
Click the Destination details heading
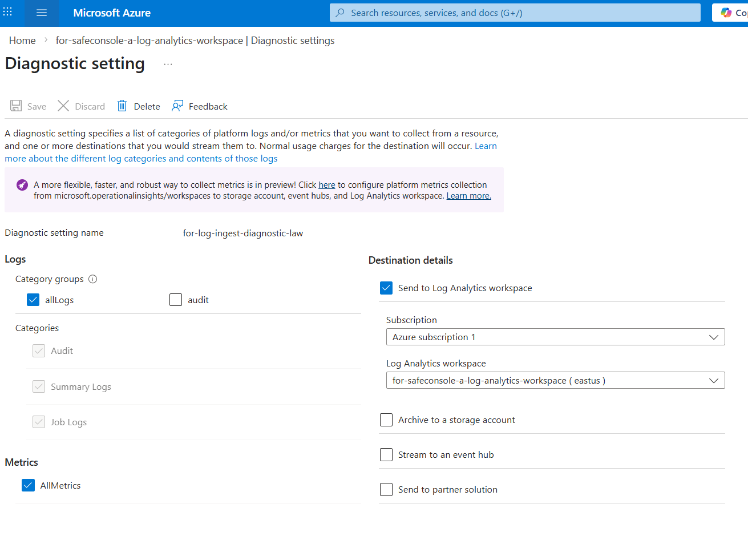[411, 260]
